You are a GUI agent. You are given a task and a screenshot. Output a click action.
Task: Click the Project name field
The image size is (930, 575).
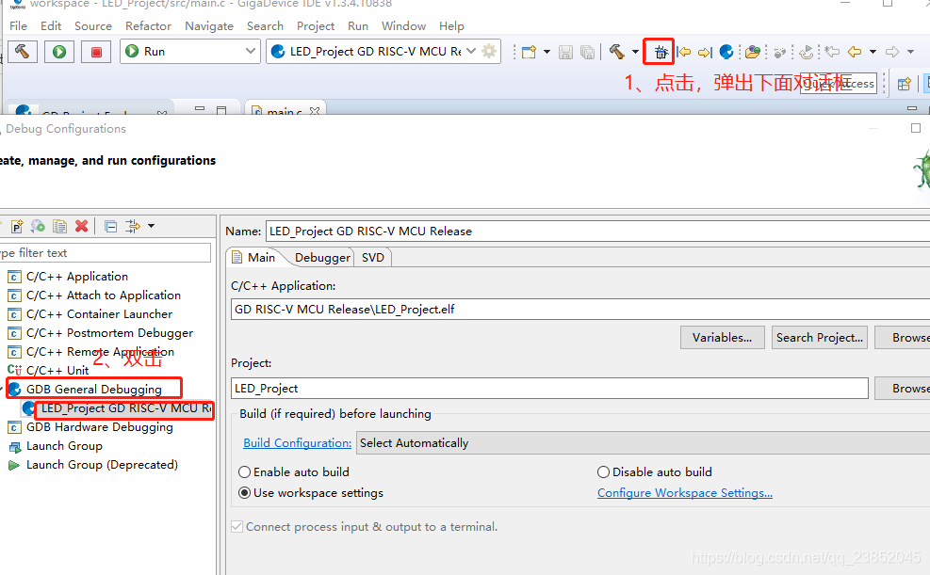tap(550, 389)
